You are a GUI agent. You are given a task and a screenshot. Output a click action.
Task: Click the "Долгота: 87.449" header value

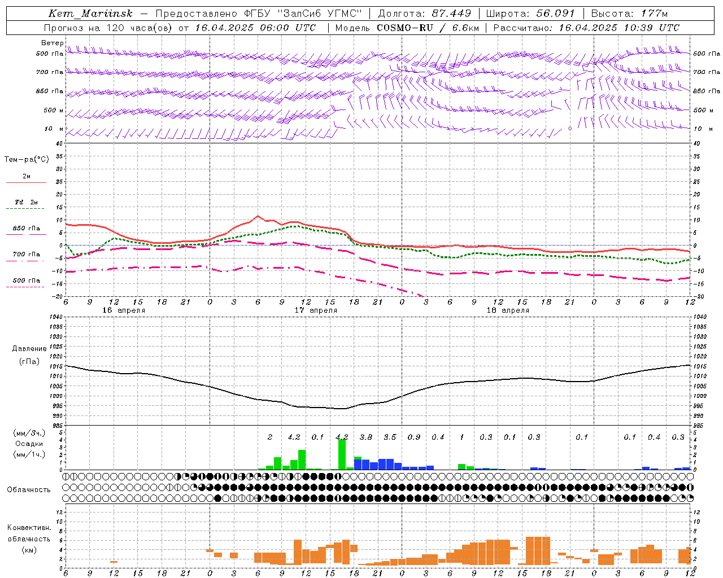point(424,14)
